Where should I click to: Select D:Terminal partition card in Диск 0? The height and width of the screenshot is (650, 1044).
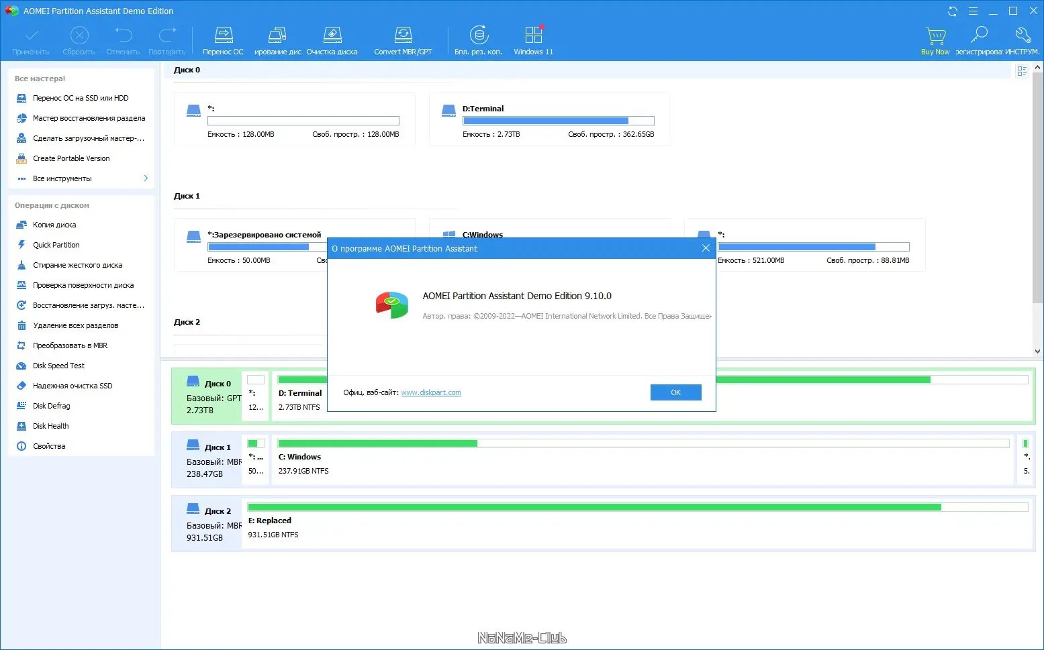549,119
